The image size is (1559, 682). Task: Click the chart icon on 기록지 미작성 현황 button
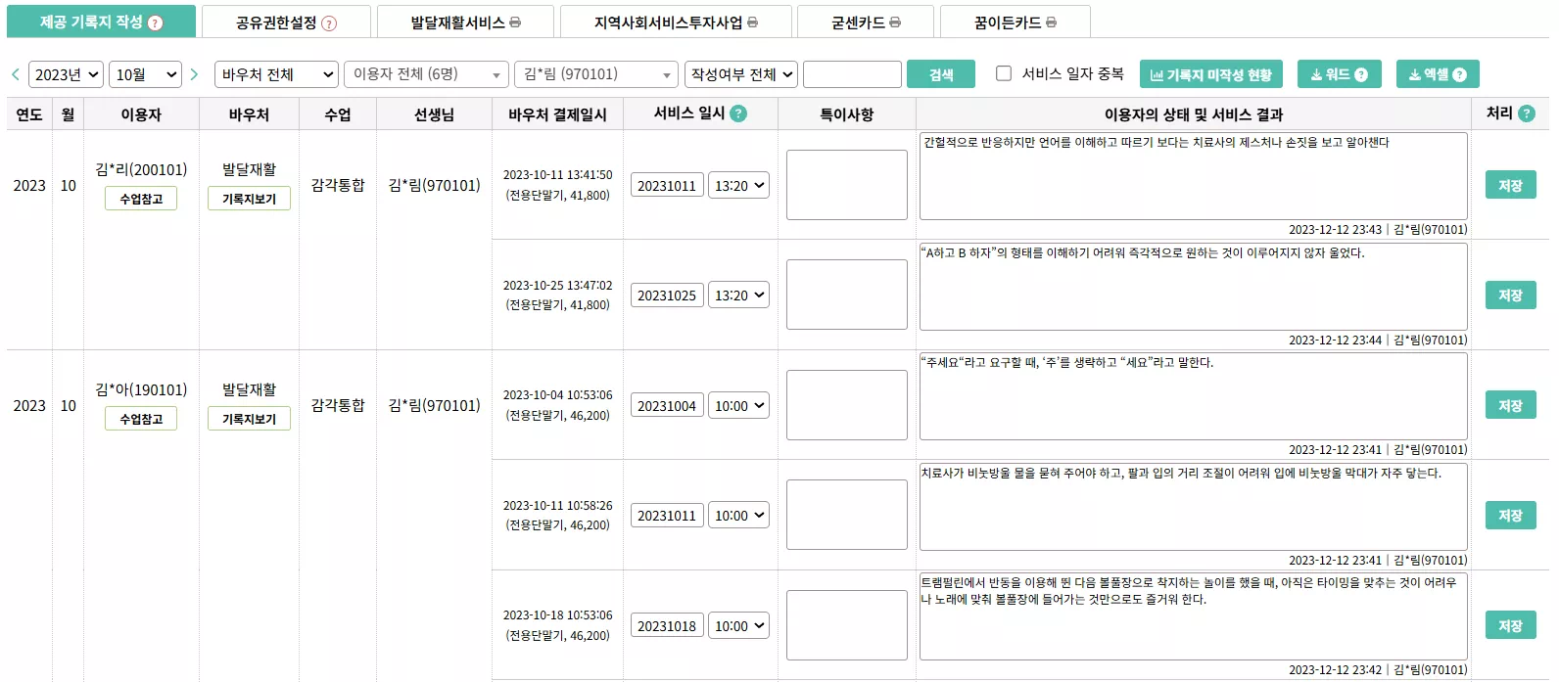(1156, 73)
